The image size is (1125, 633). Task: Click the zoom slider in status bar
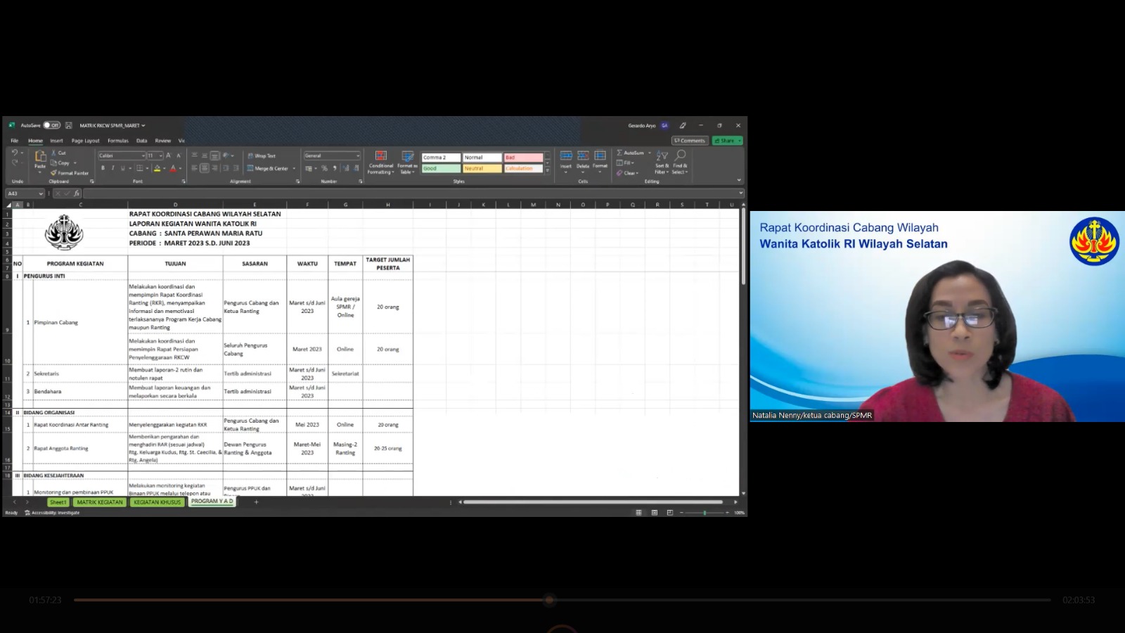point(705,513)
